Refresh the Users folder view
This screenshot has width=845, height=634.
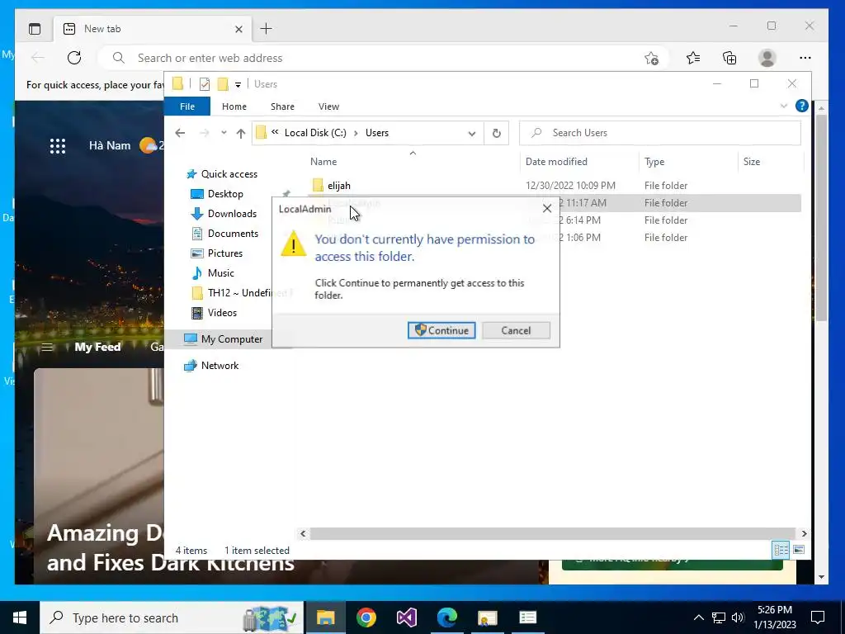(496, 133)
